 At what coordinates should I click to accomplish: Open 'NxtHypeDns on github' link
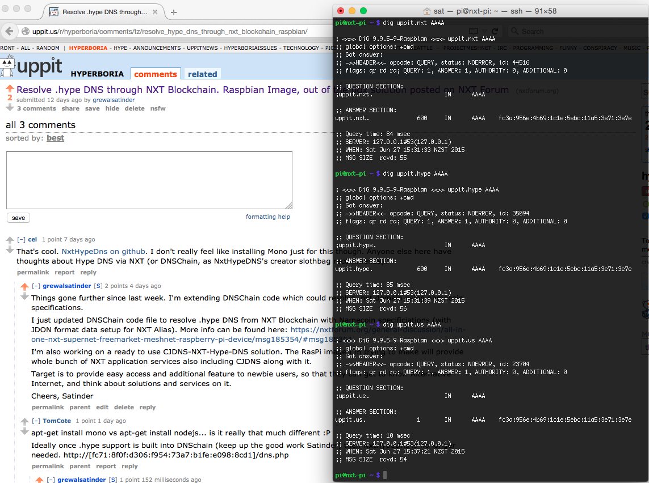(x=103, y=251)
